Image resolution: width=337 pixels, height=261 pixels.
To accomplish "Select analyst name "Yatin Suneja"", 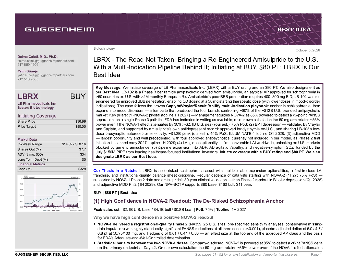I will [28, 71].
